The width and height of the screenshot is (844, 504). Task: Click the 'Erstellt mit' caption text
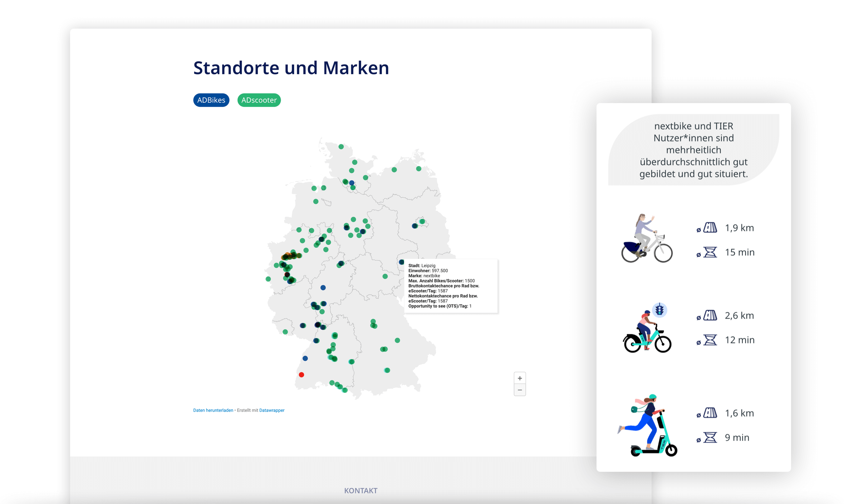[x=247, y=410]
